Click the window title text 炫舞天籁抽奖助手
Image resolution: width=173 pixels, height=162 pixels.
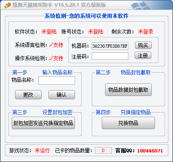pos(33,5)
